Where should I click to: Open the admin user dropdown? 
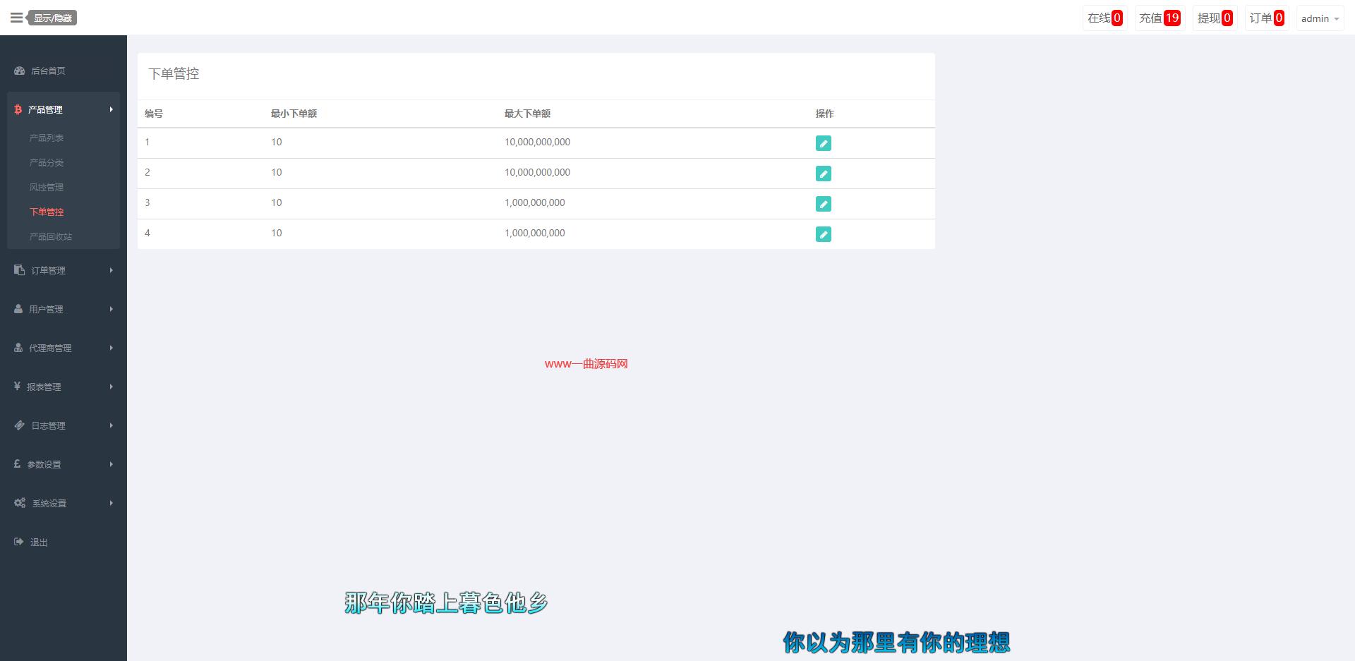(x=1319, y=18)
